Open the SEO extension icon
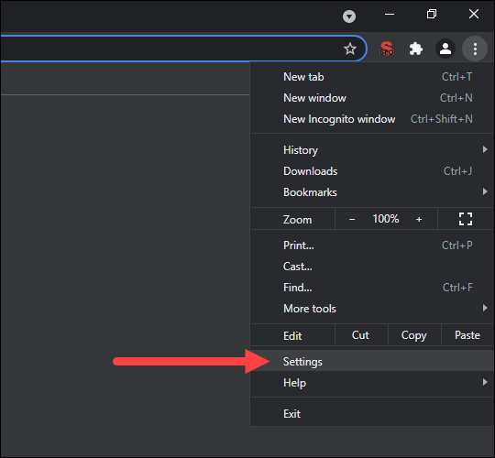 click(x=387, y=49)
